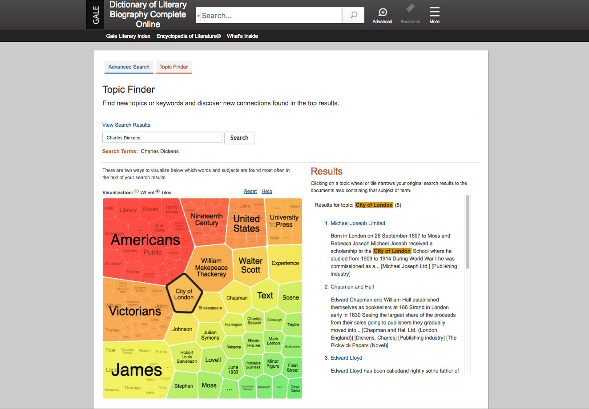Select the Scene tile
The height and width of the screenshot is (409, 589).
[290, 297]
